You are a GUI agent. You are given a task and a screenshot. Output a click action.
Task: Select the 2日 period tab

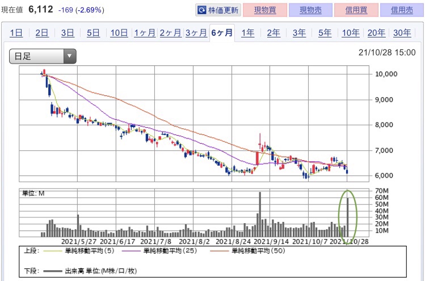[x=42, y=33]
